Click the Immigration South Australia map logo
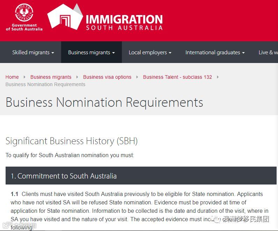This screenshot has height=231, width=278. (x=65, y=17)
